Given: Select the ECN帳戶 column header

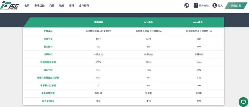Looking at the screenshot, I should pyautogui.click(x=149, y=22).
